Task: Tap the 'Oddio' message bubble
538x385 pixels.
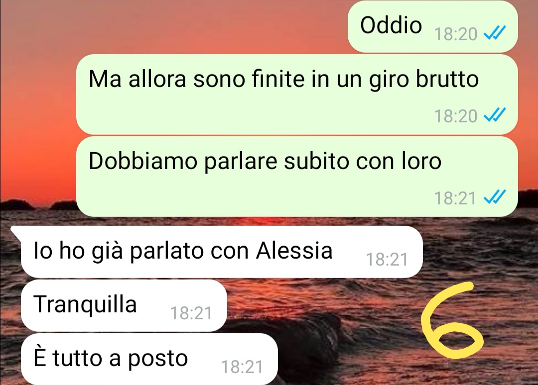Action: tap(432, 27)
